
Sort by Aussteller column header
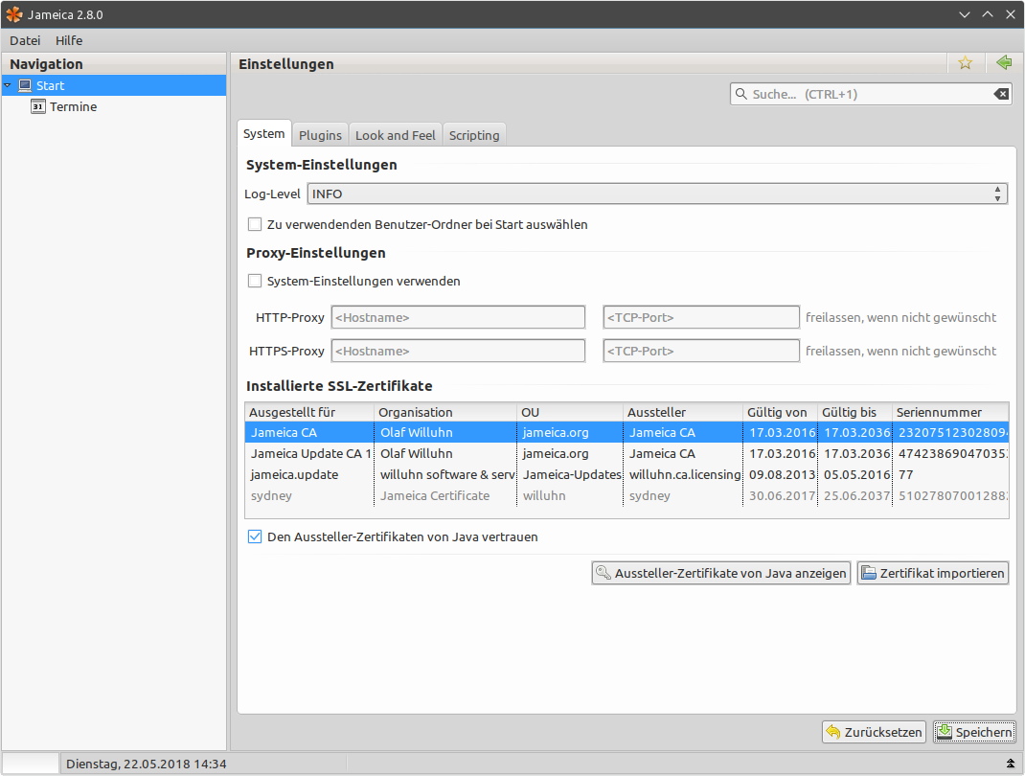[683, 413]
